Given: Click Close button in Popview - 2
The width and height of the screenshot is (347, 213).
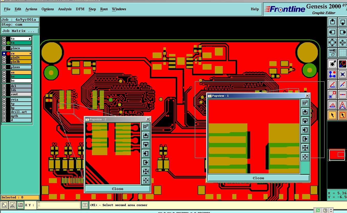Looking at the screenshot, I should pyautogui.click(x=118, y=189).
